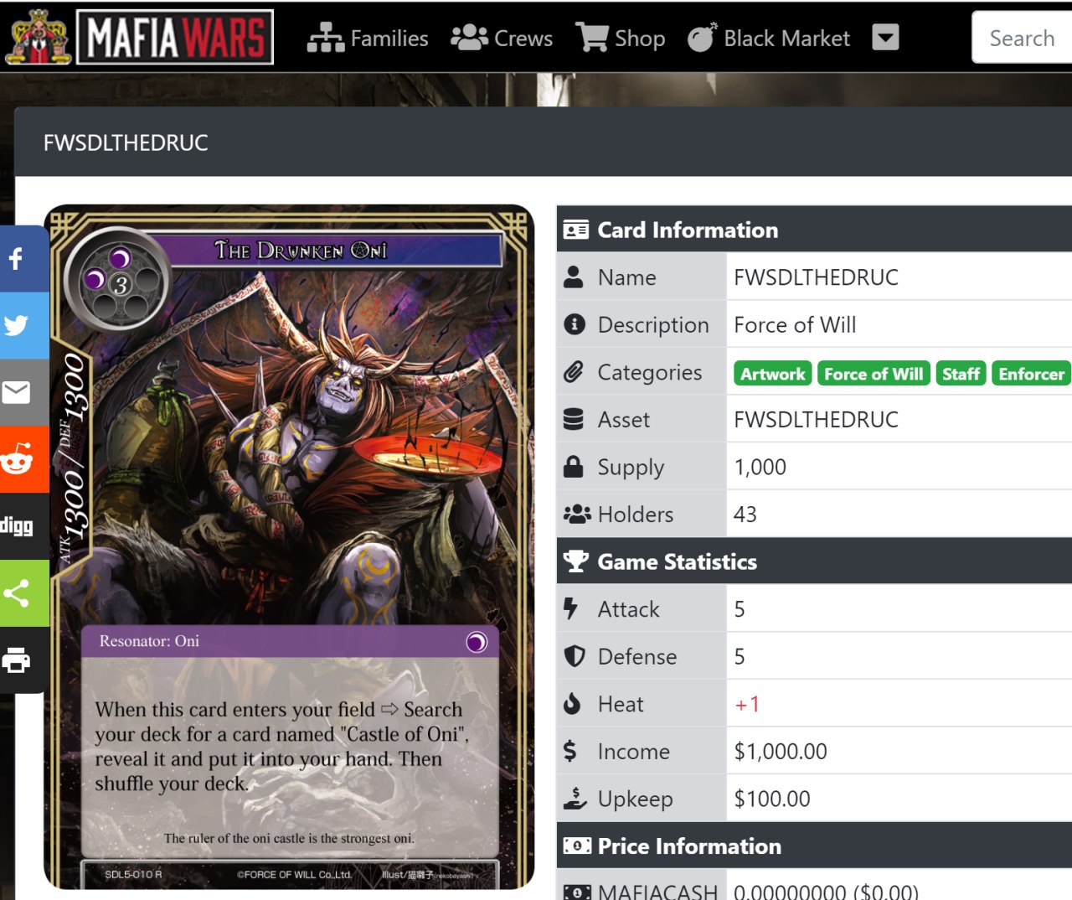Select the Enforcer category tag
This screenshot has width=1072, height=900.
point(1031,374)
